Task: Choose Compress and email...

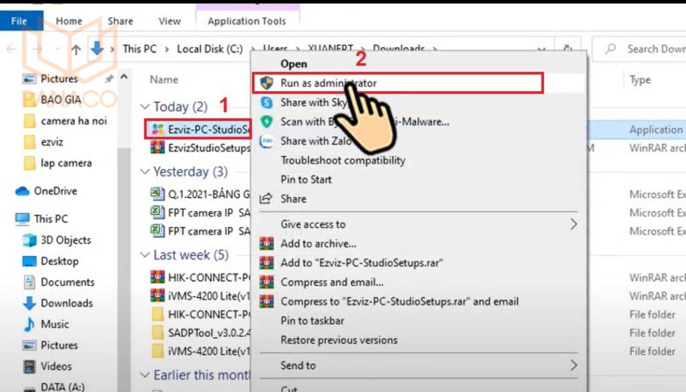Action: tap(332, 282)
